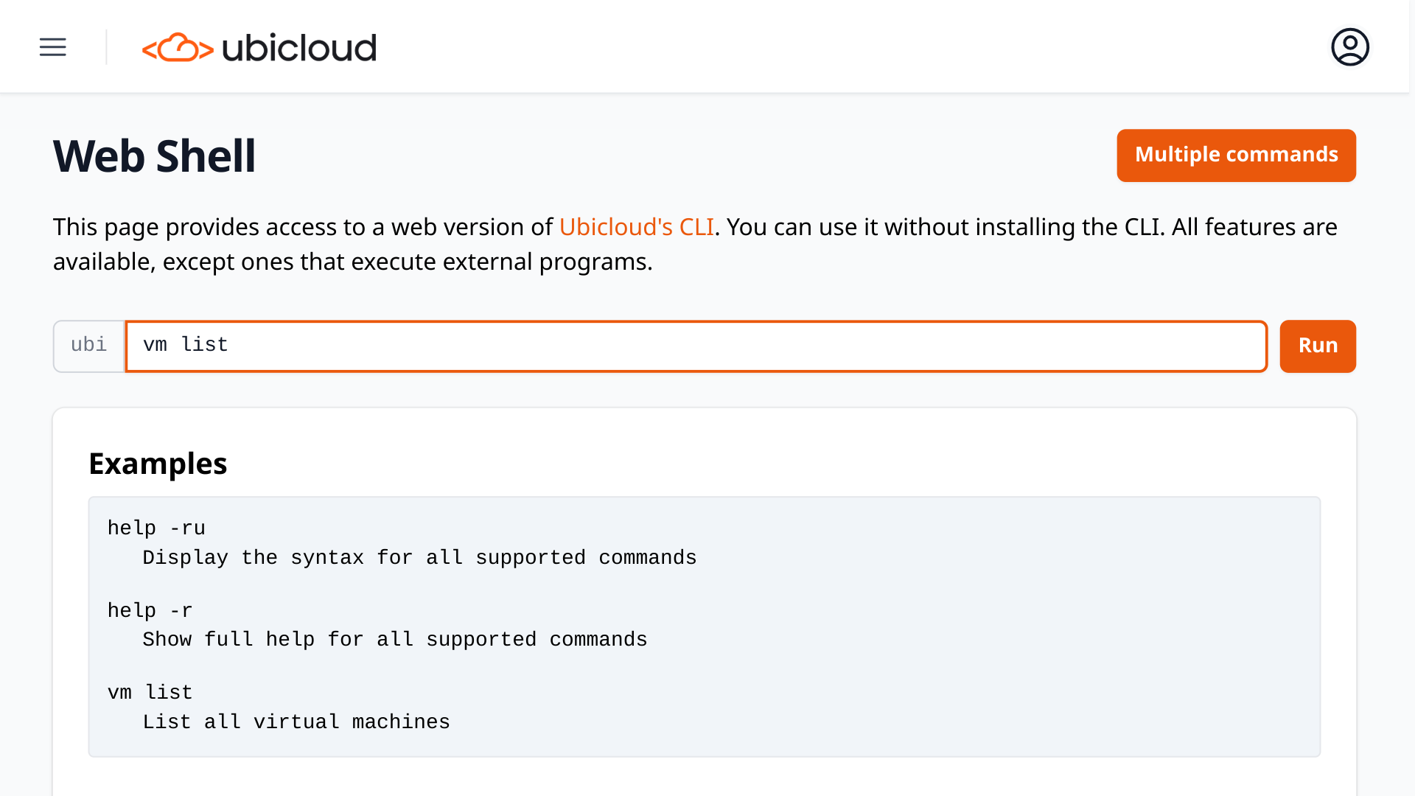Viewport: 1415px width, 796px height.
Task: Click "List all virtual machines" description
Action: coord(296,722)
